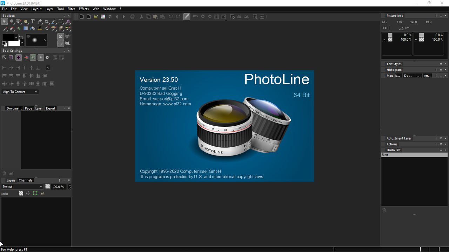
Task: Toggle the dashed cat selection mode button
Action: coord(61,43)
